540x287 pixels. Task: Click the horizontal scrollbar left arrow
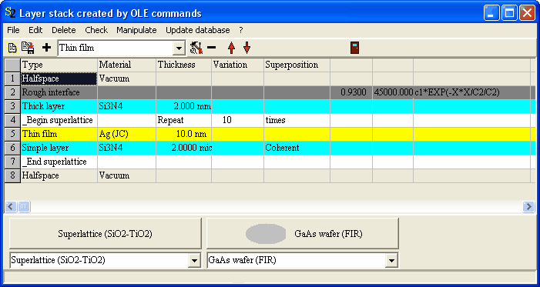pyautogui.click(x=11, y=206)
